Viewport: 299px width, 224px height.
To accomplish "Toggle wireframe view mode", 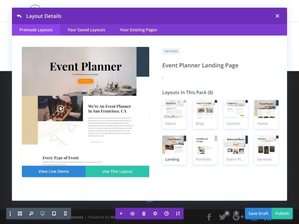I will [20, 213].
